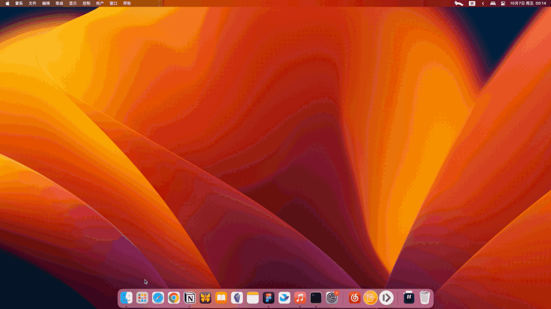Launch Figma from the dock
The height and width of the screenshot is (309, 551).
(x=268, y=298)
